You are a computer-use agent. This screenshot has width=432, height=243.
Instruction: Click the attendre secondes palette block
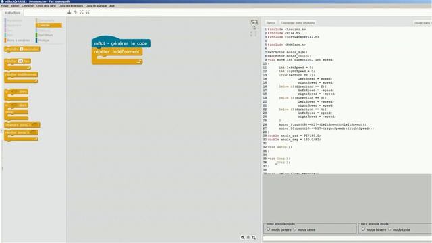[22, 49]
